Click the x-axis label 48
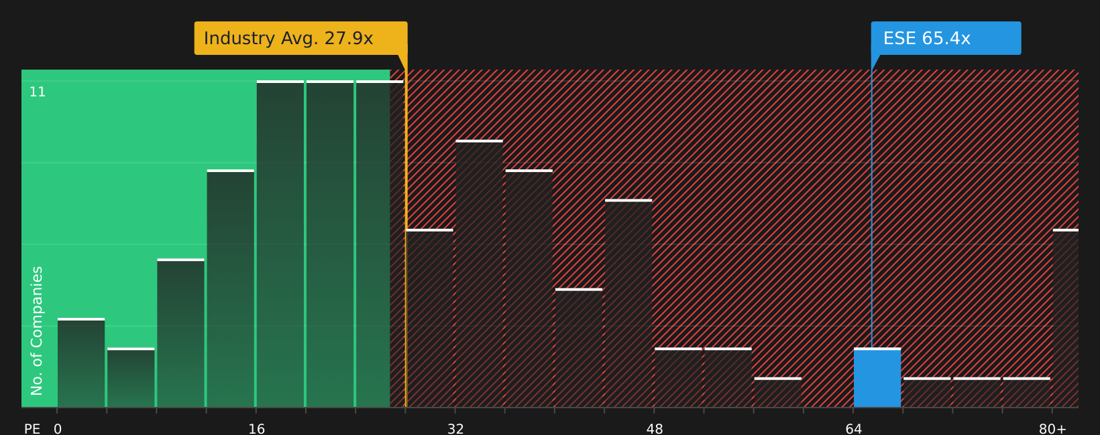1100x435 pixels. point(655,428)
